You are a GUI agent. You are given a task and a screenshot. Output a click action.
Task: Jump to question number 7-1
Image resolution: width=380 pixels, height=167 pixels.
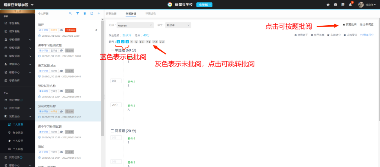tap(148, 42)
